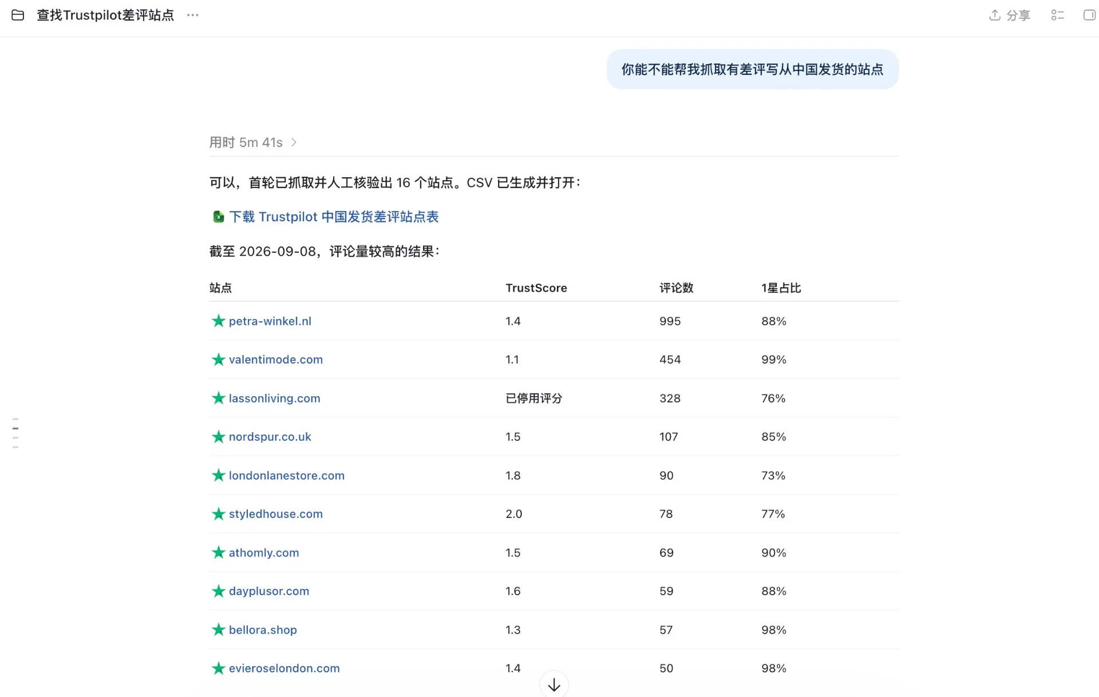Click the 站点 column header

(x=220, y=288)
